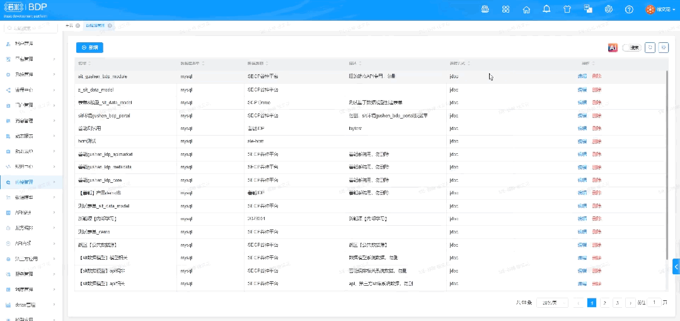The width and height of the screenshot is (680, 321).
Task: Click the BDP logo at top left
Action: tap(26, 9)
